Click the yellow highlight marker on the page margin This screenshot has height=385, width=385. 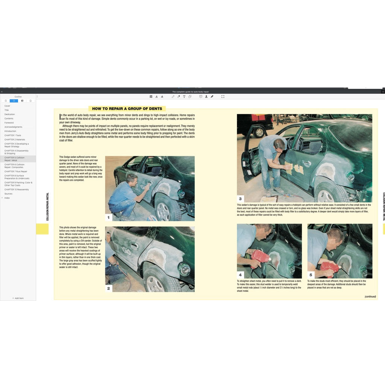[42, 228]
